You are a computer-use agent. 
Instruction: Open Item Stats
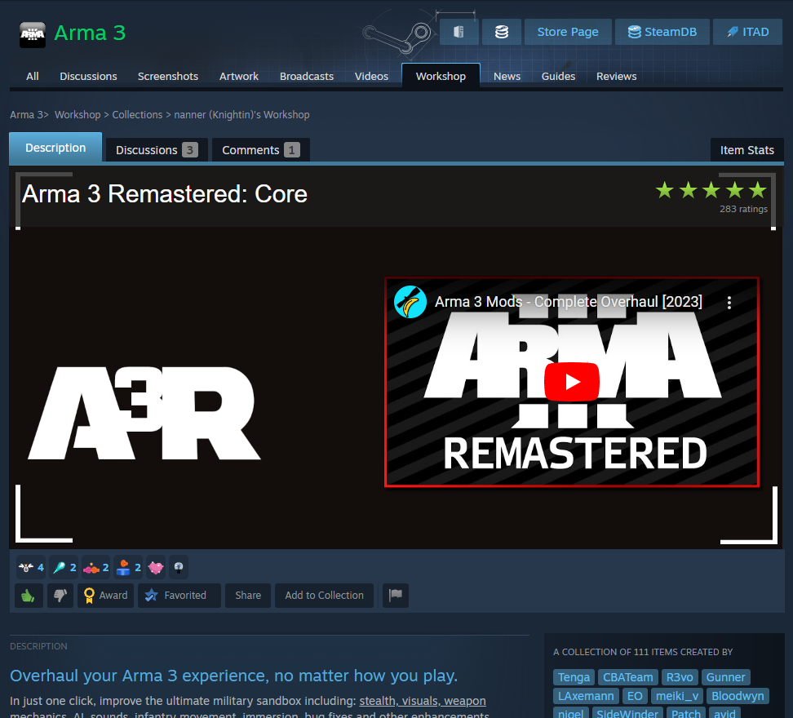pos(747,150)
